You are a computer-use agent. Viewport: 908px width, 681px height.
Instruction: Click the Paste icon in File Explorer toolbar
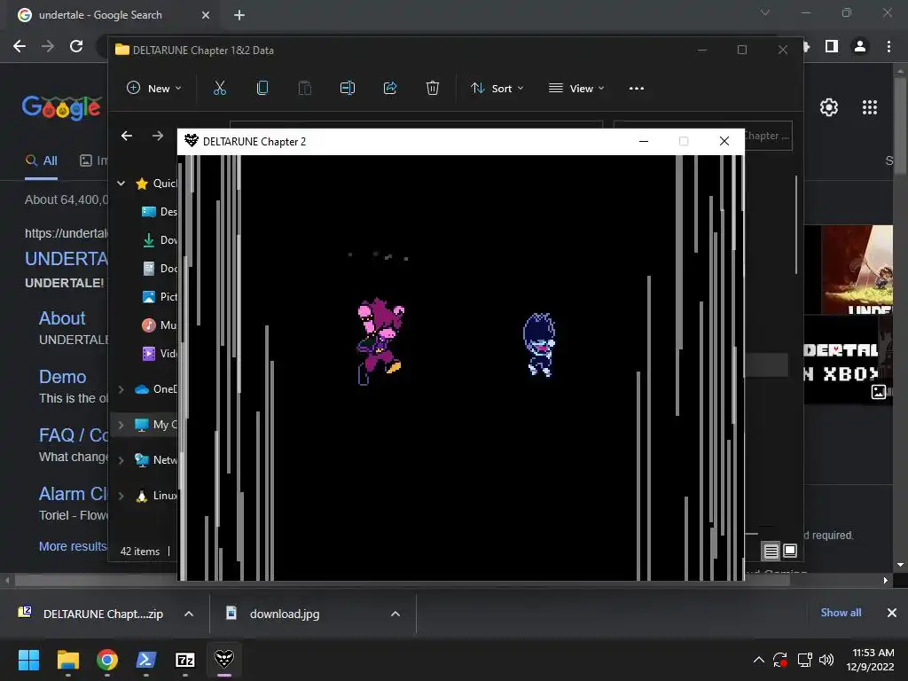305,88
